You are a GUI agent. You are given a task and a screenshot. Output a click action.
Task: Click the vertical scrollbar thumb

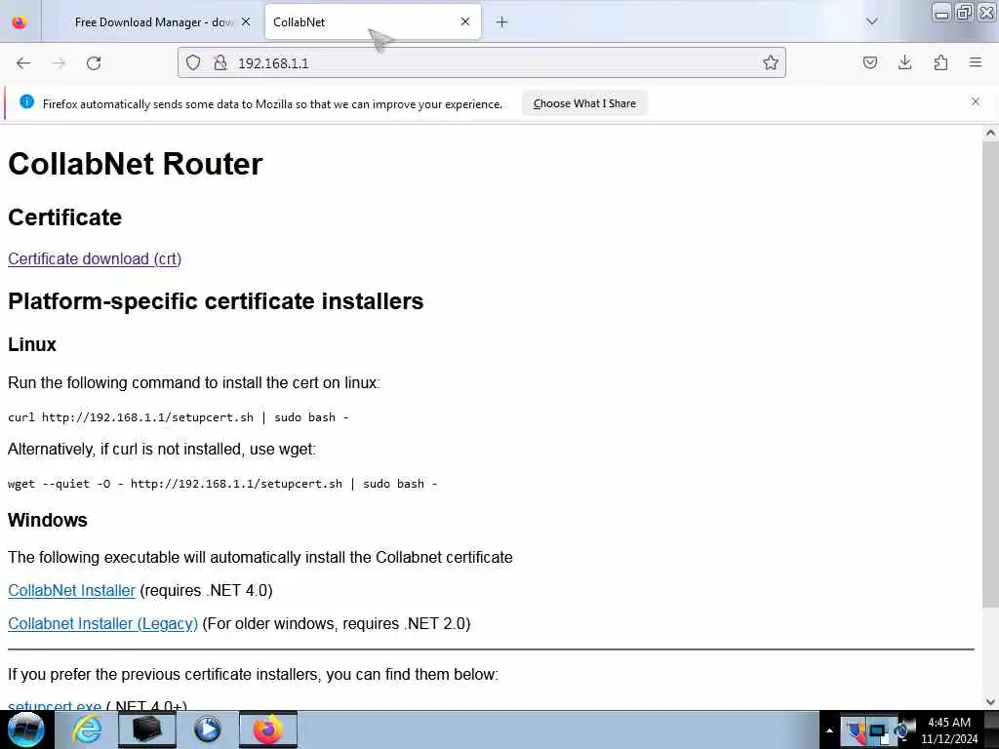tap(990, 374)
